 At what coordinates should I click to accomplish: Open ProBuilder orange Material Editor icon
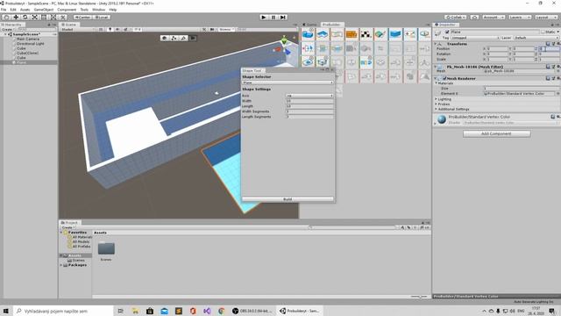click(x=352, y=34)
